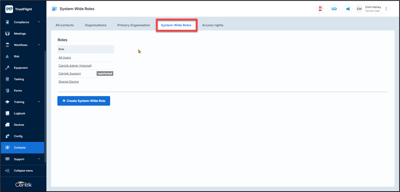This screenshot has height=192, width=400.
Task: Expand the Training menu chevron
Action: [39, 102]
